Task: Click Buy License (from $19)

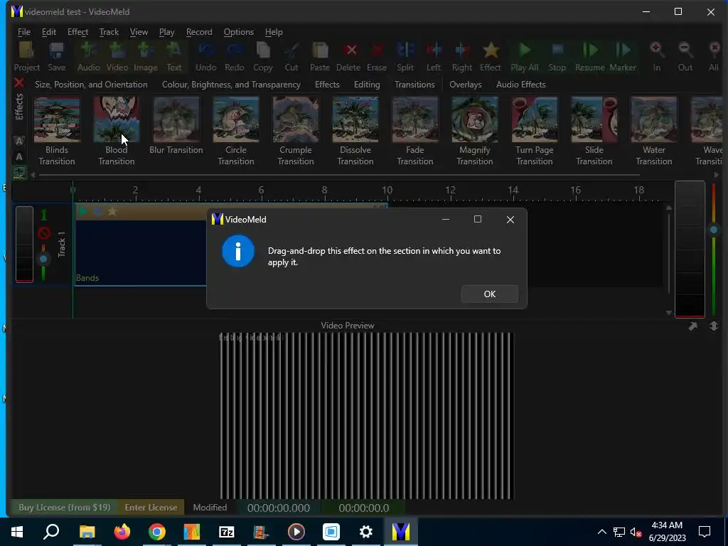Action: (x=65, y=508)
